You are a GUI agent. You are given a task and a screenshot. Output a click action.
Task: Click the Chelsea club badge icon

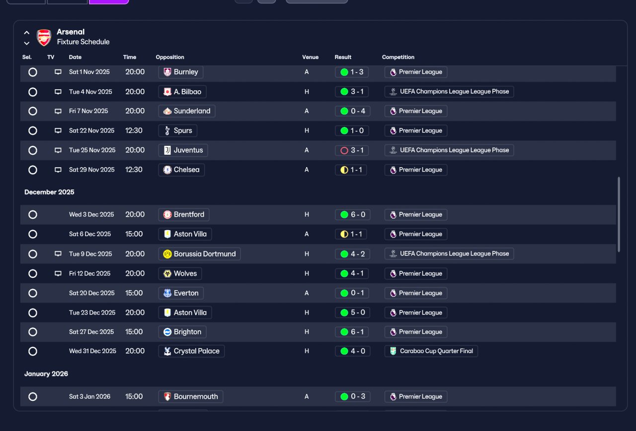(x=167, y=170)
